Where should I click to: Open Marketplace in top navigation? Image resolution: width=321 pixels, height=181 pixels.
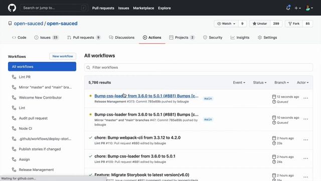143,8
